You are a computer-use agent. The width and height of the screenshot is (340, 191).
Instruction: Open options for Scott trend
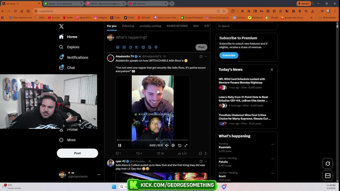click(x=273, y=173)
